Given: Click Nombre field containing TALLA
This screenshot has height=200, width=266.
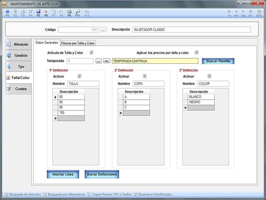Looking at the screenshot, I should click(x=83, y=84).
